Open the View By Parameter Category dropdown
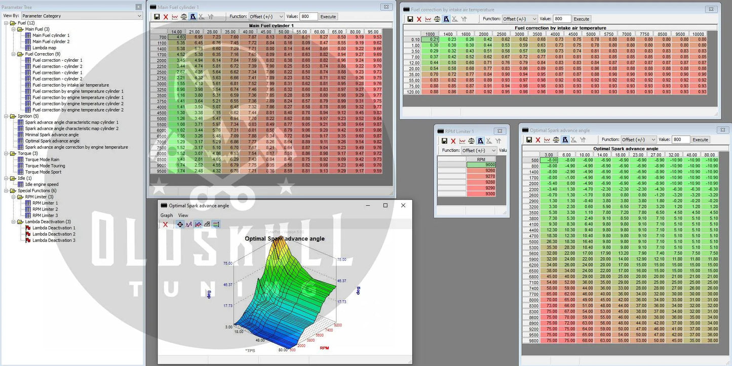 point(82,16)
